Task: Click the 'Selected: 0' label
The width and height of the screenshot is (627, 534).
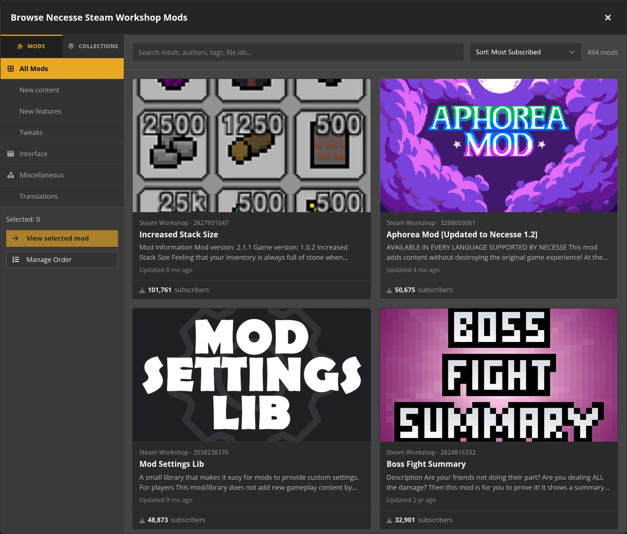Action: 23,219
